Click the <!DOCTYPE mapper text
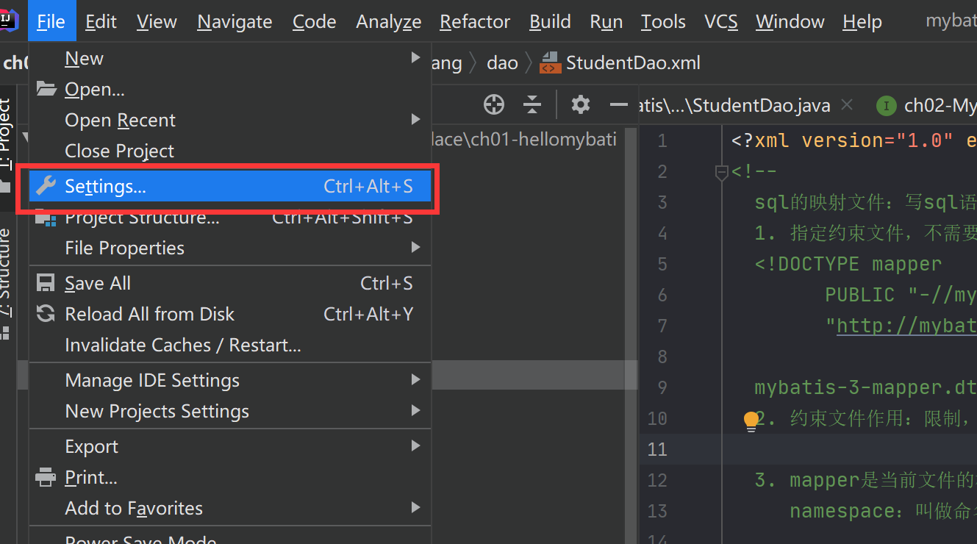 848,264
